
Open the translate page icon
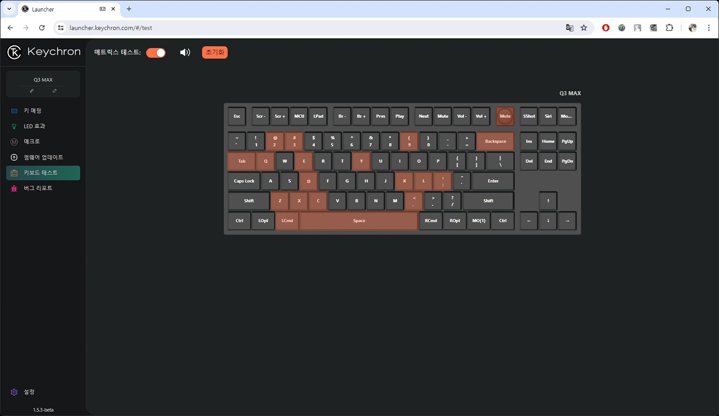(569, 28)
